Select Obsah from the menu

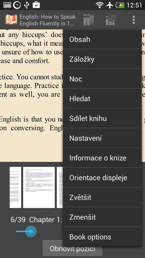[102, 40]
